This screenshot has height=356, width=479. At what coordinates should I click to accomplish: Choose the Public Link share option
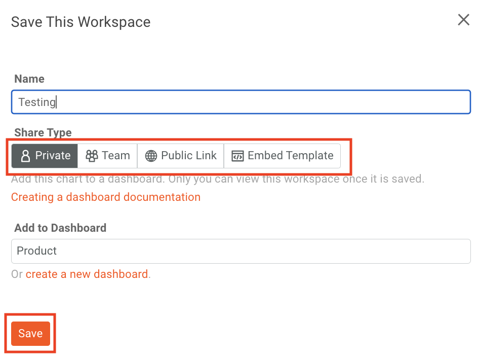[x=181, y=156]
